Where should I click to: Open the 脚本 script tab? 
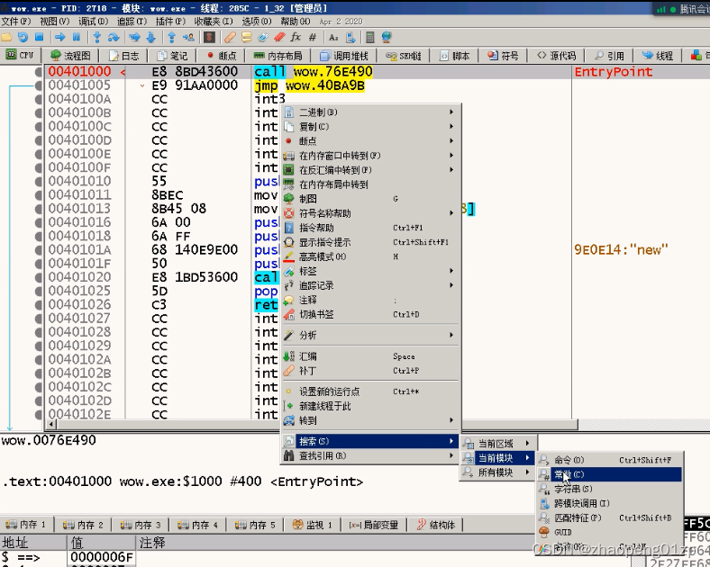pyautogui.click(x=455, y=56)
